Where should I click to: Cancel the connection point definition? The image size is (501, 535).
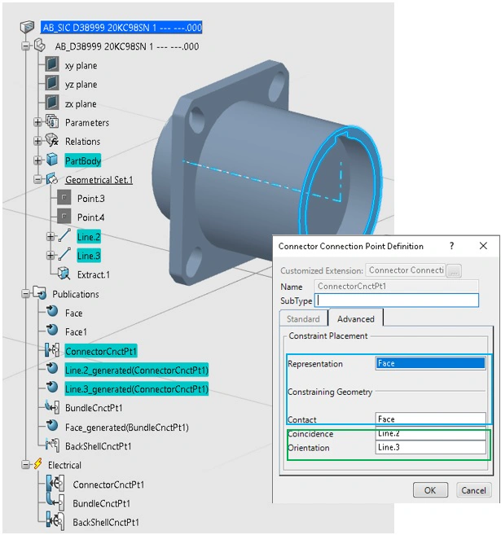(x=473, y=490)
